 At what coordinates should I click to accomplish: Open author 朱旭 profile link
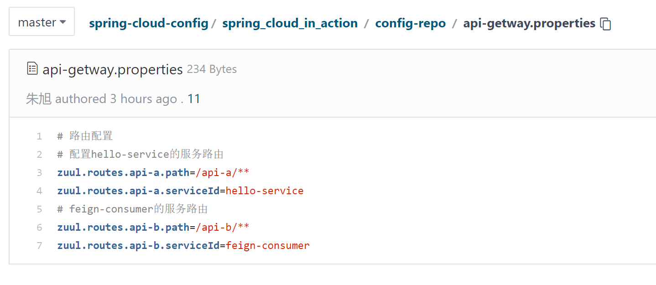pos(38,99)
